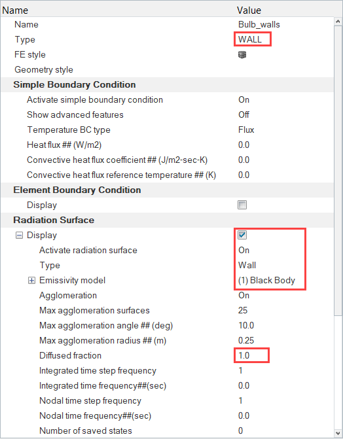This screenshot has width=343, height=439.
Task: Select the (1) Black Body emissivity value
Action: pos(266,281)
